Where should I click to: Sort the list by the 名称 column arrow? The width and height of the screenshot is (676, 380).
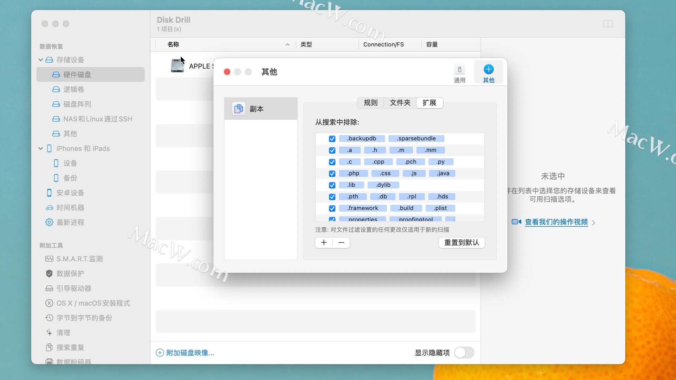coord(288,45)
